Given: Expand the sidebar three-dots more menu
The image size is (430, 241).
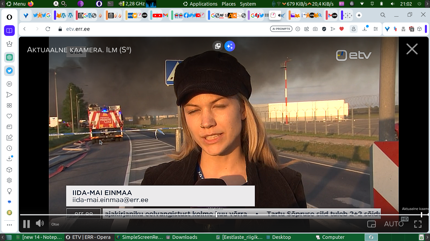Looking at the screenshot, I should pyautogui.click(x=9, y=225).
